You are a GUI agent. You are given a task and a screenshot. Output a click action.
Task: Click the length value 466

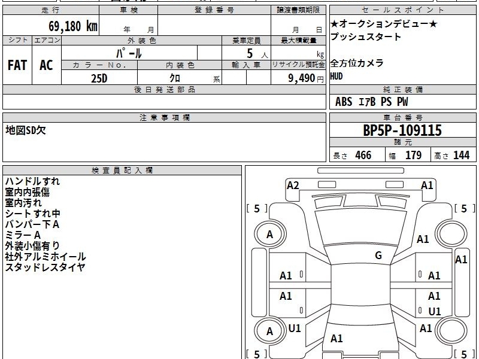click(x=363, y=155)
